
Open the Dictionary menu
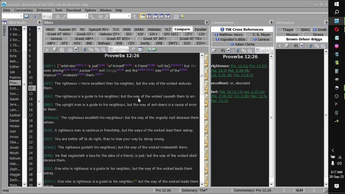click(x=44, y=10)
